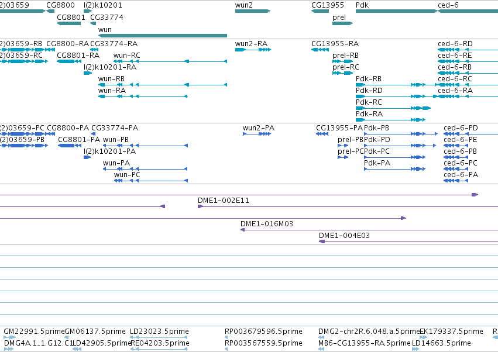Click transcript CG8800-RA label
This screenshot has width=498, height=352.
[x=67, y=44]
